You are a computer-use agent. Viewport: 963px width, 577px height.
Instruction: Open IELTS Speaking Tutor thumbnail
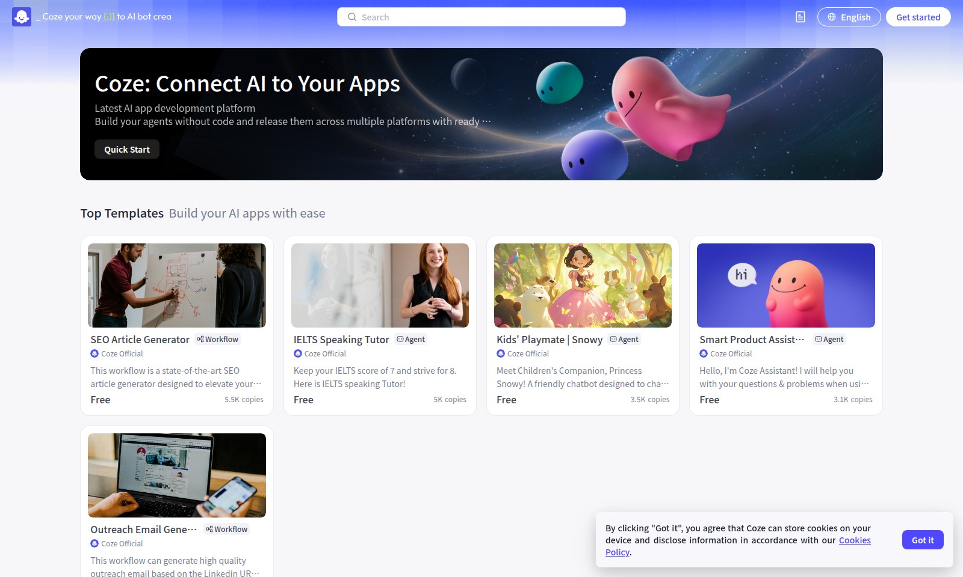click(380, 285)
